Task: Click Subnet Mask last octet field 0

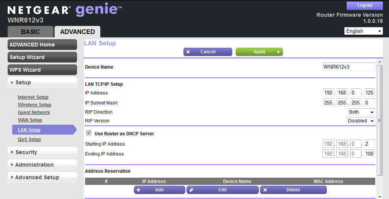Action: [370, 103]
